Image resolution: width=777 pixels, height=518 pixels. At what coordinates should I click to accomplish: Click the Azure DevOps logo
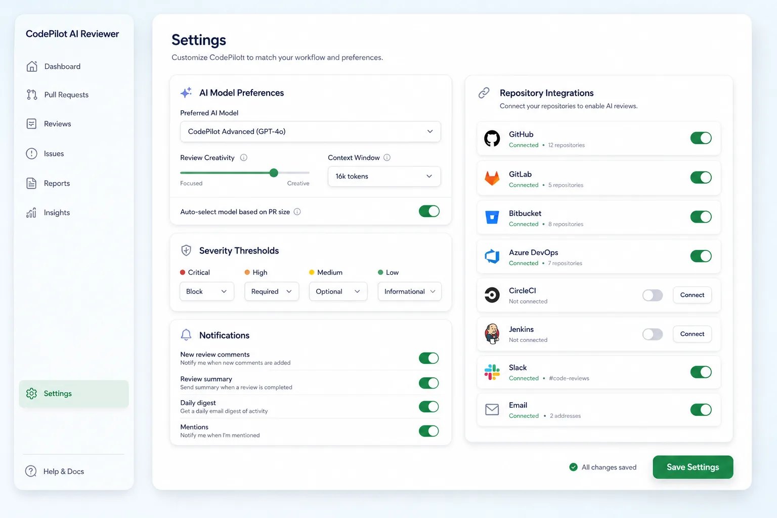pyautogui.click(x=492, y=256)
